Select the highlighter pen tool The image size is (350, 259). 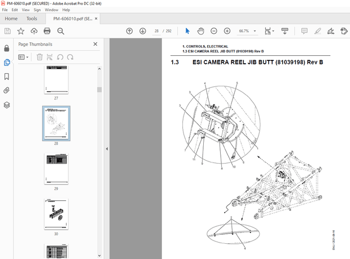click(317, 31)
